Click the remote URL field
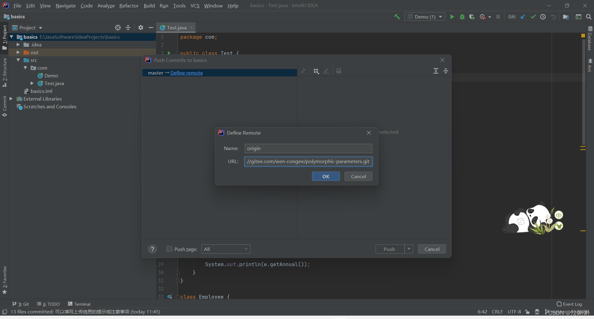594x319 pixels. coord(308,162)
